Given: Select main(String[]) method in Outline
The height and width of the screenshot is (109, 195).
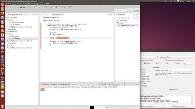Looking at the screenshot, I should pos(127,25).
